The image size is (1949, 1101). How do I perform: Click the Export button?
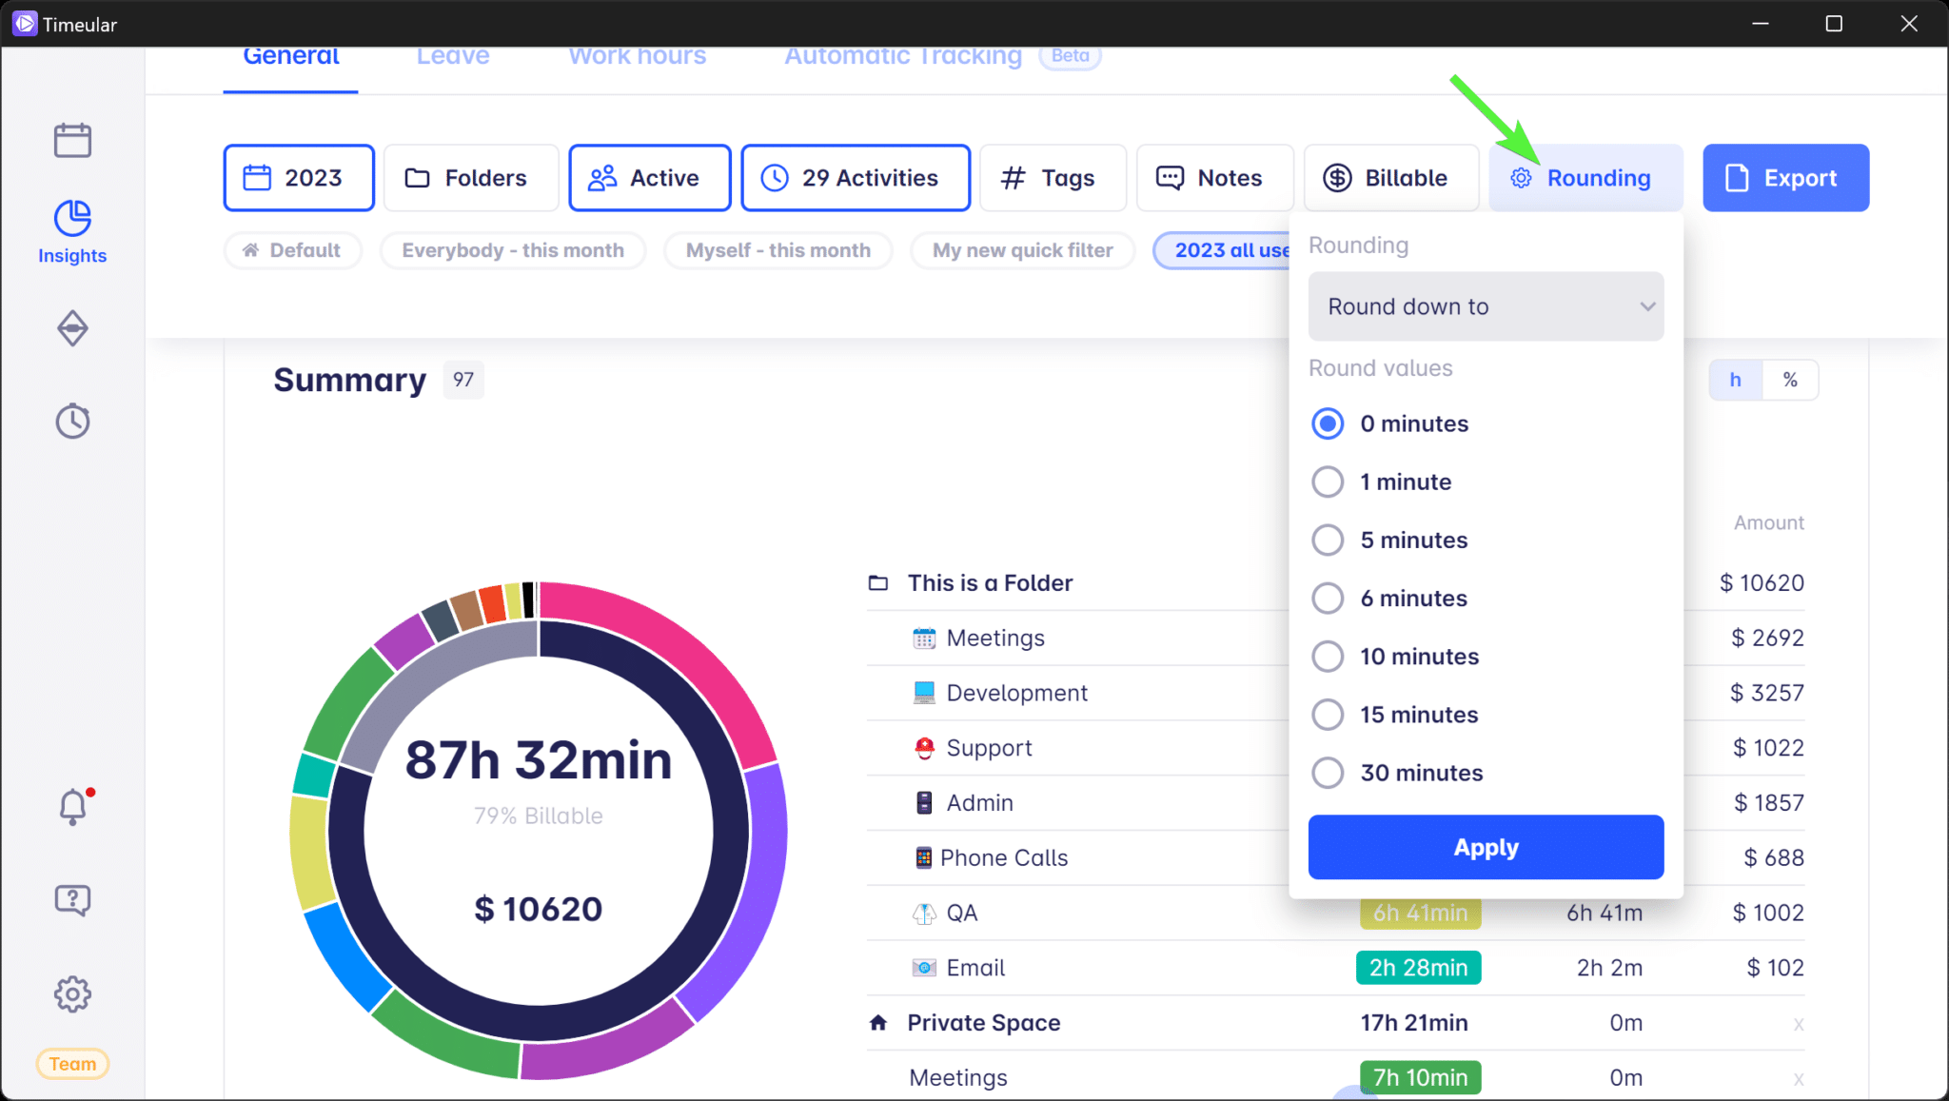pos(1785,178)
